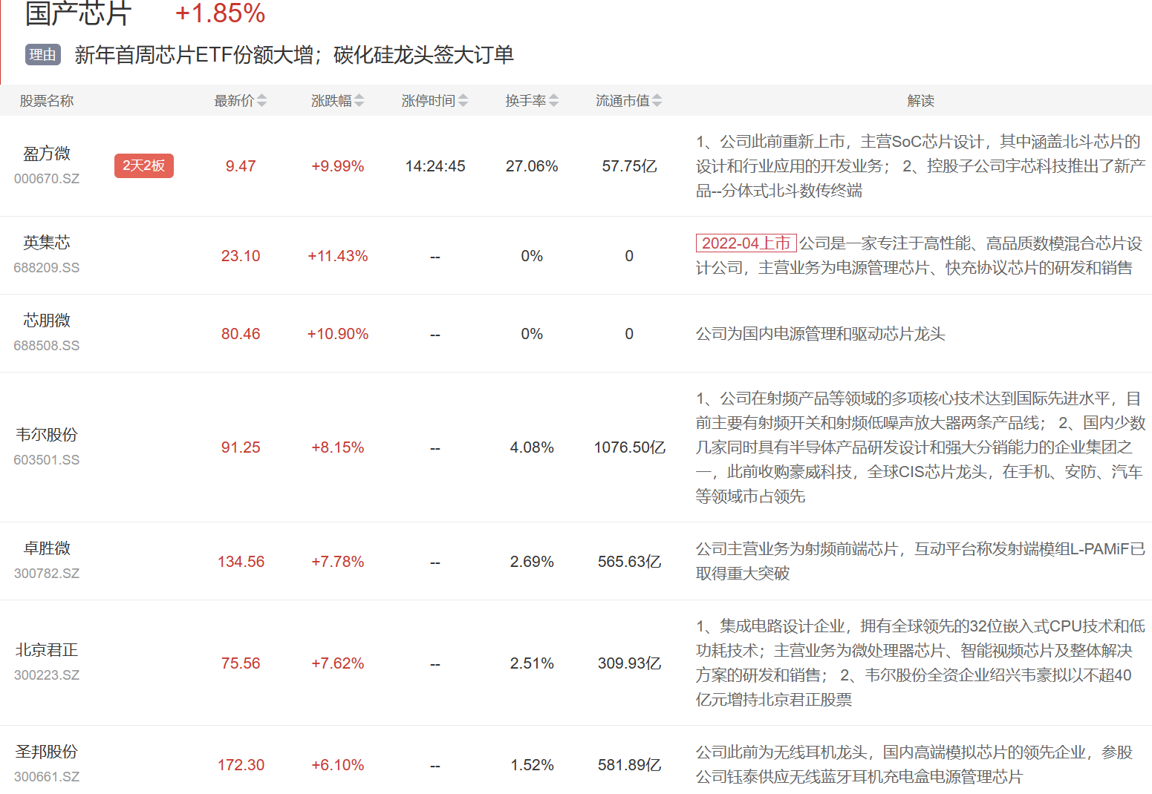Click stock code 000670.SZ
The width and height of the screenshot is (1152, 794).
pyautogui.click(x=47, y=179)
